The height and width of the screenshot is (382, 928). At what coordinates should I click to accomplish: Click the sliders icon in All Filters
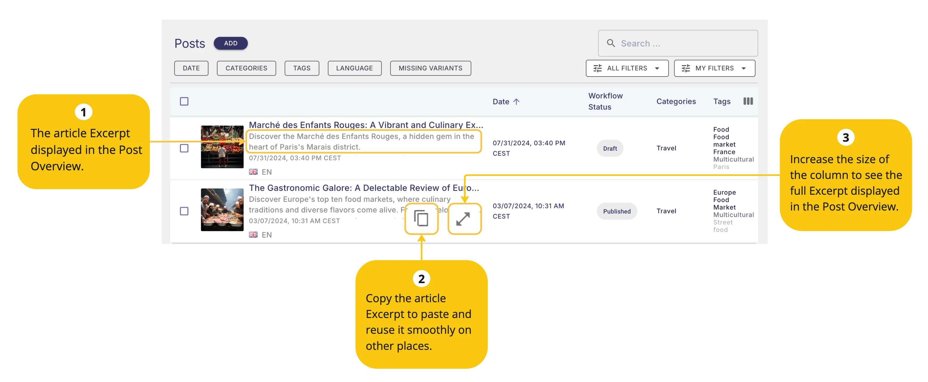tap(597, 68)
